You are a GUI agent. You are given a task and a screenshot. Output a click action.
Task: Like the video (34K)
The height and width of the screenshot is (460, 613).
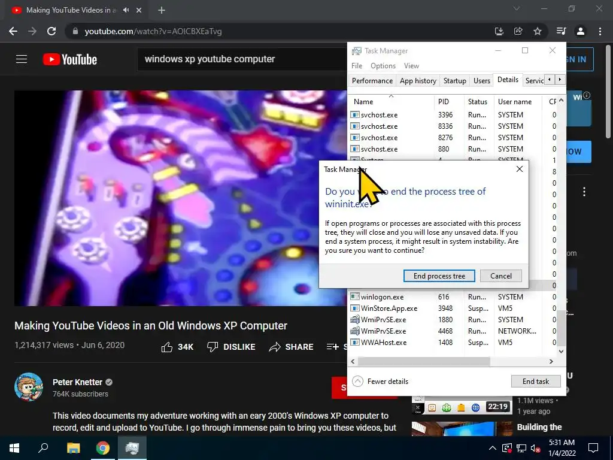[x=177, y=347]
